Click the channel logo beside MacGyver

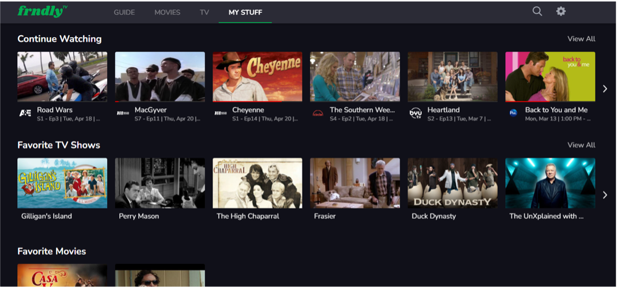(123, 113)
